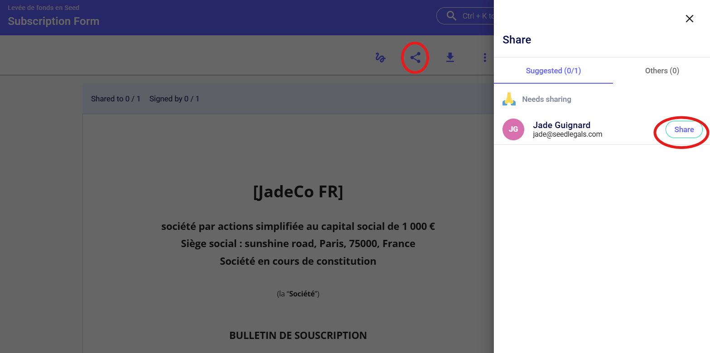Click the Subscription Form page title
710x353 pixels.
pos(53,21)
